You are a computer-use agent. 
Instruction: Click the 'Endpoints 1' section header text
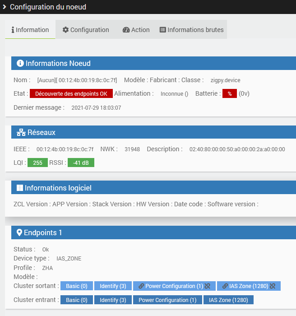coord(43,232)
